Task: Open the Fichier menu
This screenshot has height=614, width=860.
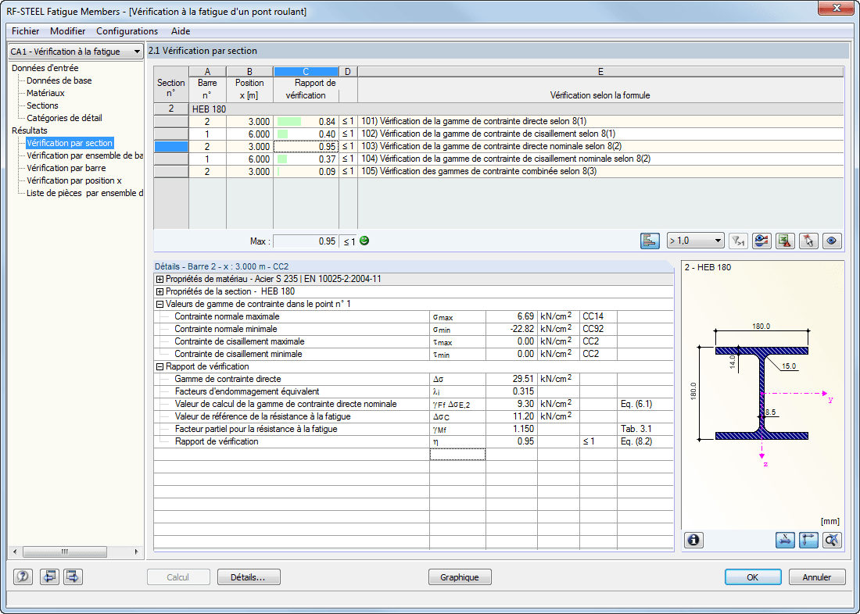Action: click(x=26, y=31)
